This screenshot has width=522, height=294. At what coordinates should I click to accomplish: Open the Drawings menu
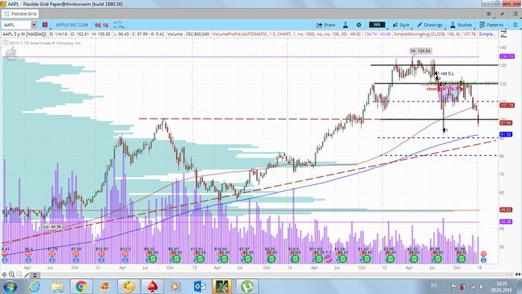pyautogui.click(x=430, y=25)
